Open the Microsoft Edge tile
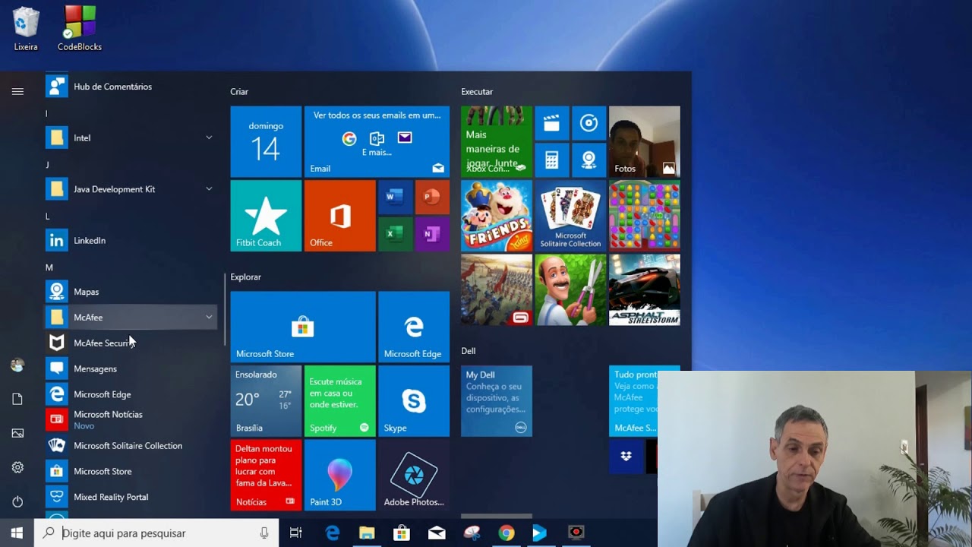 click(414, 327)
